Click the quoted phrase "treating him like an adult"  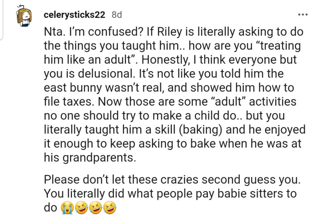(x=172, y=53)
